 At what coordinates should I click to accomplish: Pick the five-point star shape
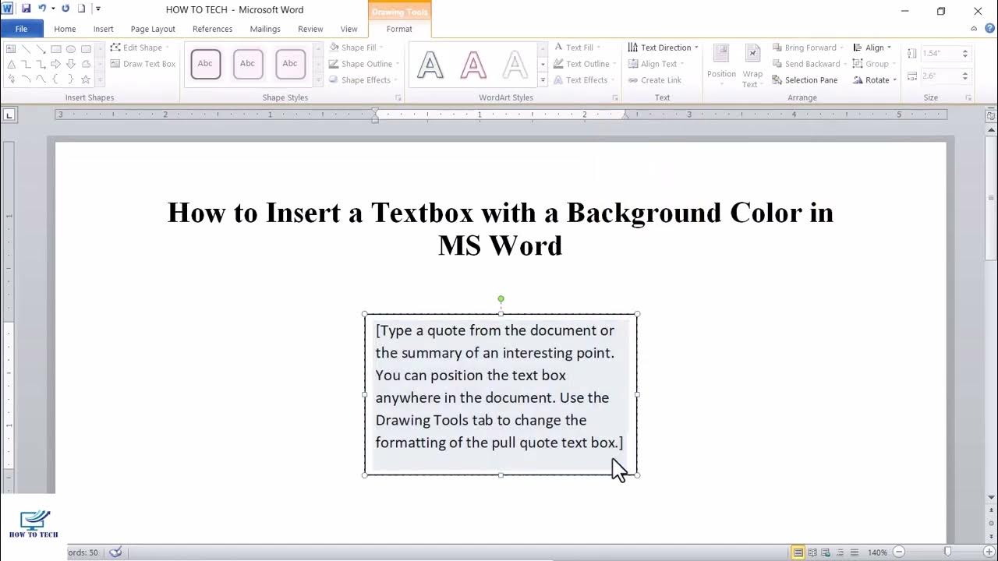tap(86, 79)
